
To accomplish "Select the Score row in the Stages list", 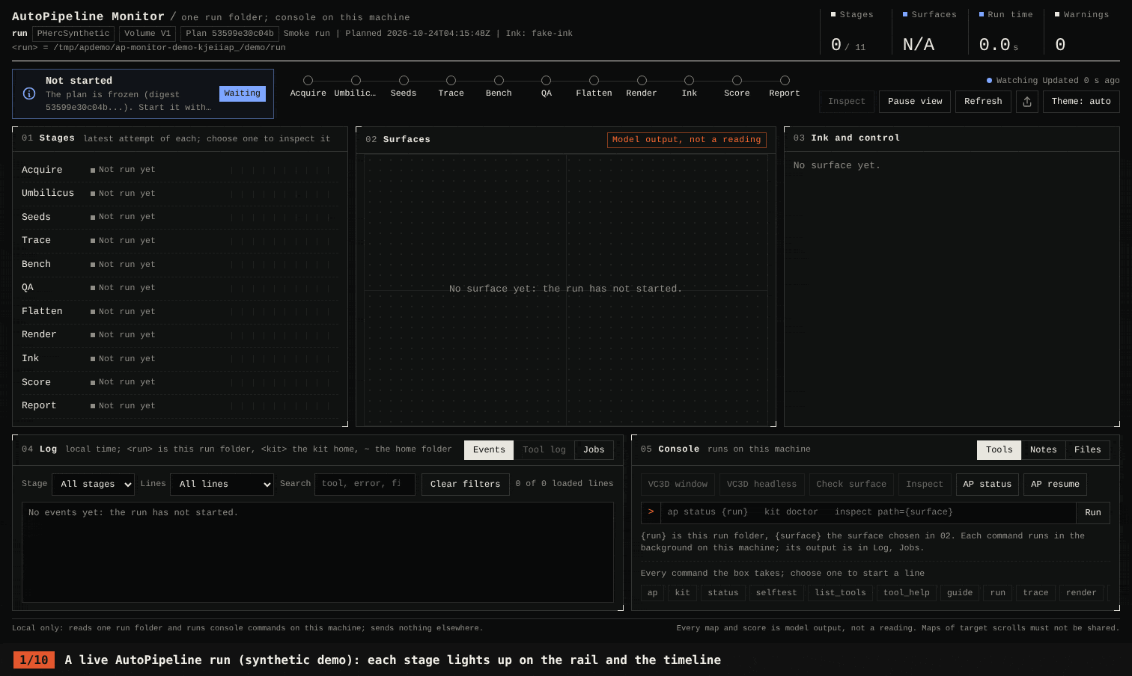I will point(180,382).
